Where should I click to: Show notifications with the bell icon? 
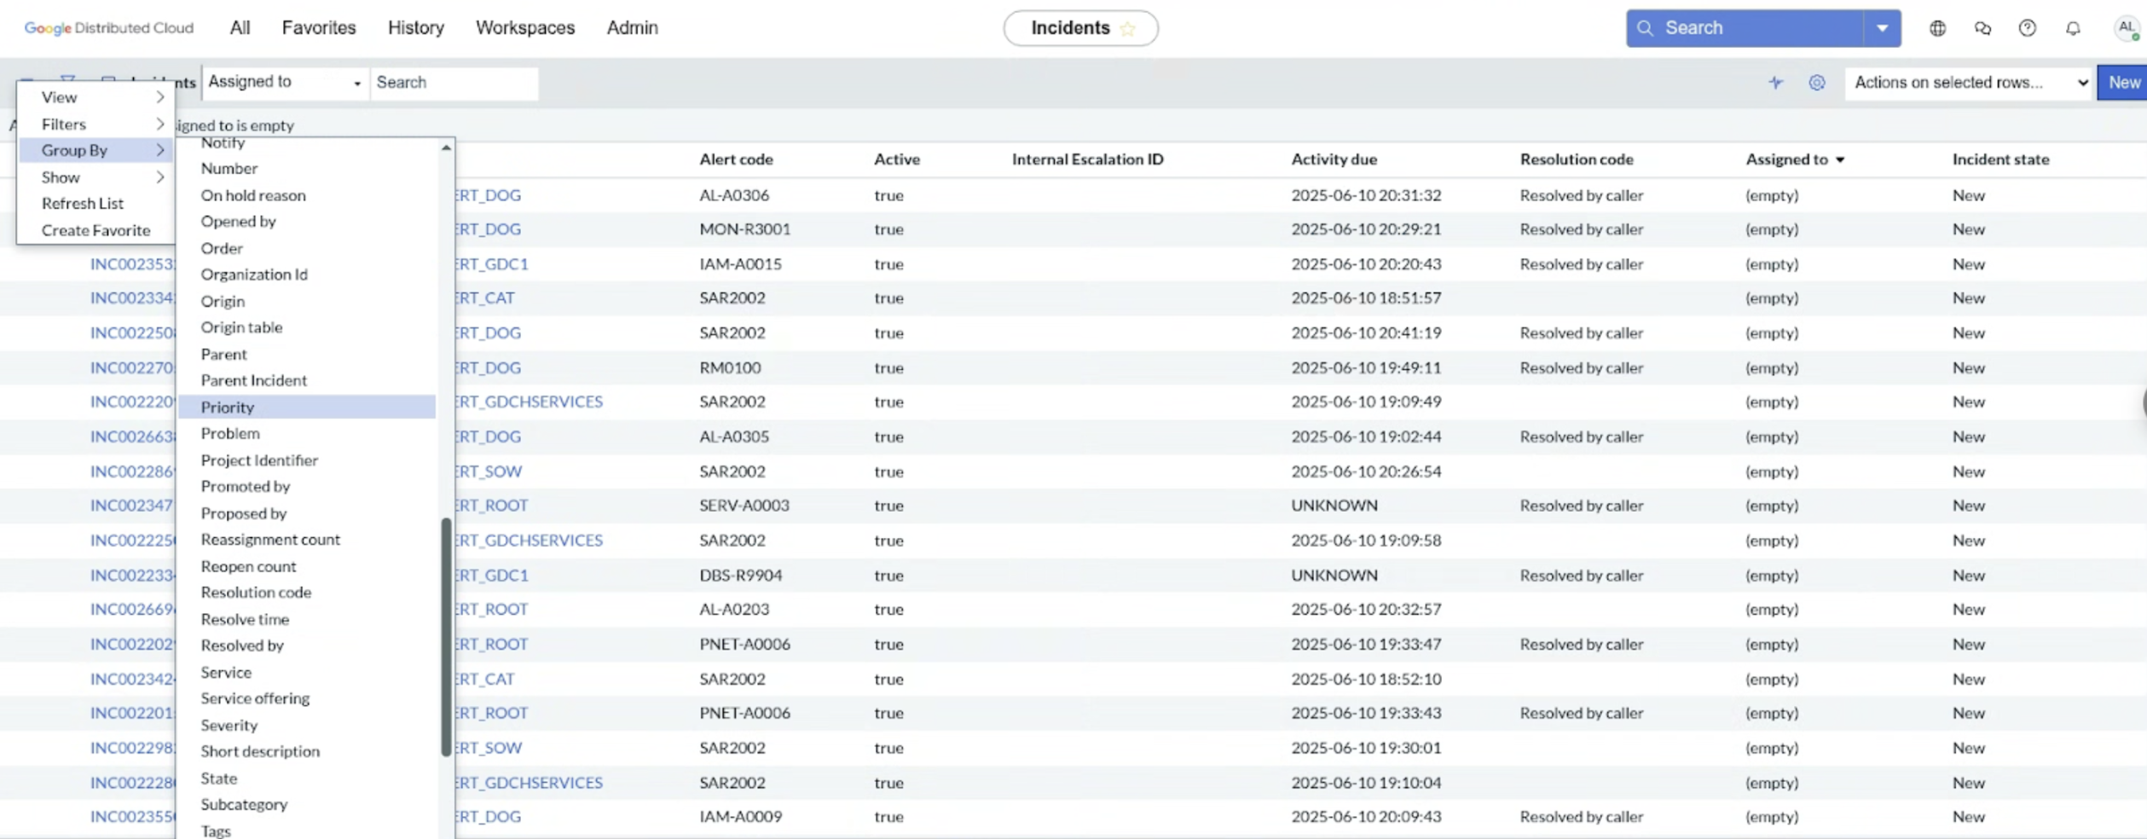[x=2073, y=28]
